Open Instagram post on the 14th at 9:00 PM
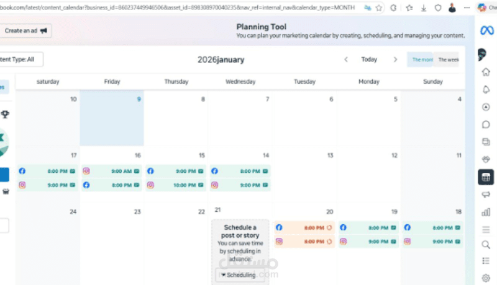 [240, 185]
